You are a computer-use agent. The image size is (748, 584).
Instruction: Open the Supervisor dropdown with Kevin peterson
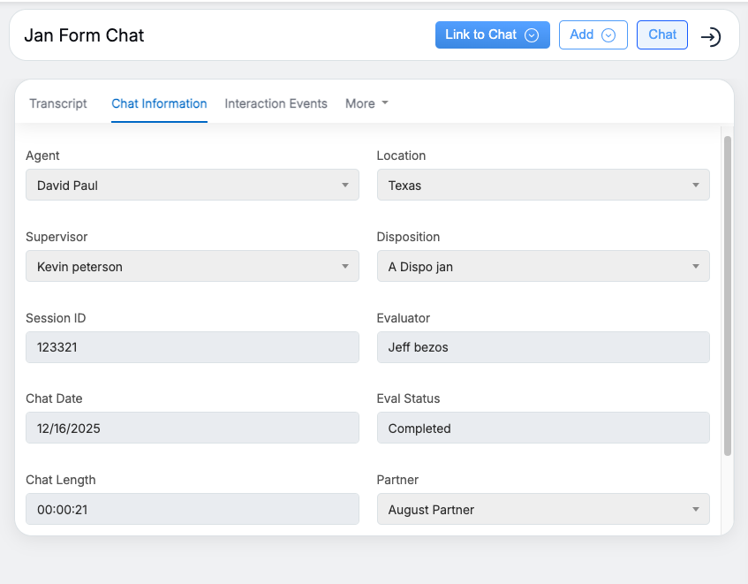coord(192,267)
